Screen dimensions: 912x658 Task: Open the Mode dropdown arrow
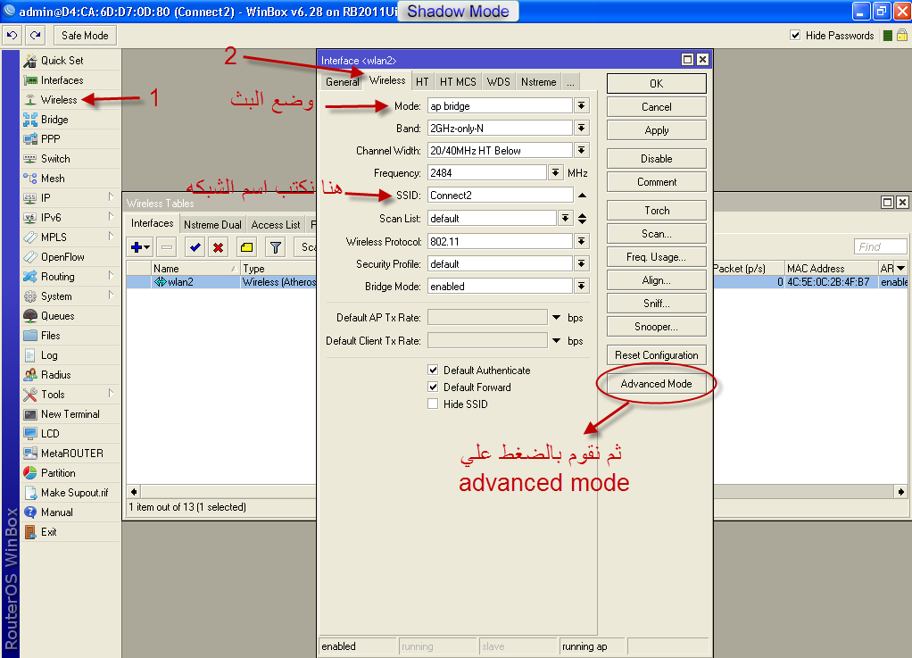pos(582,106)
